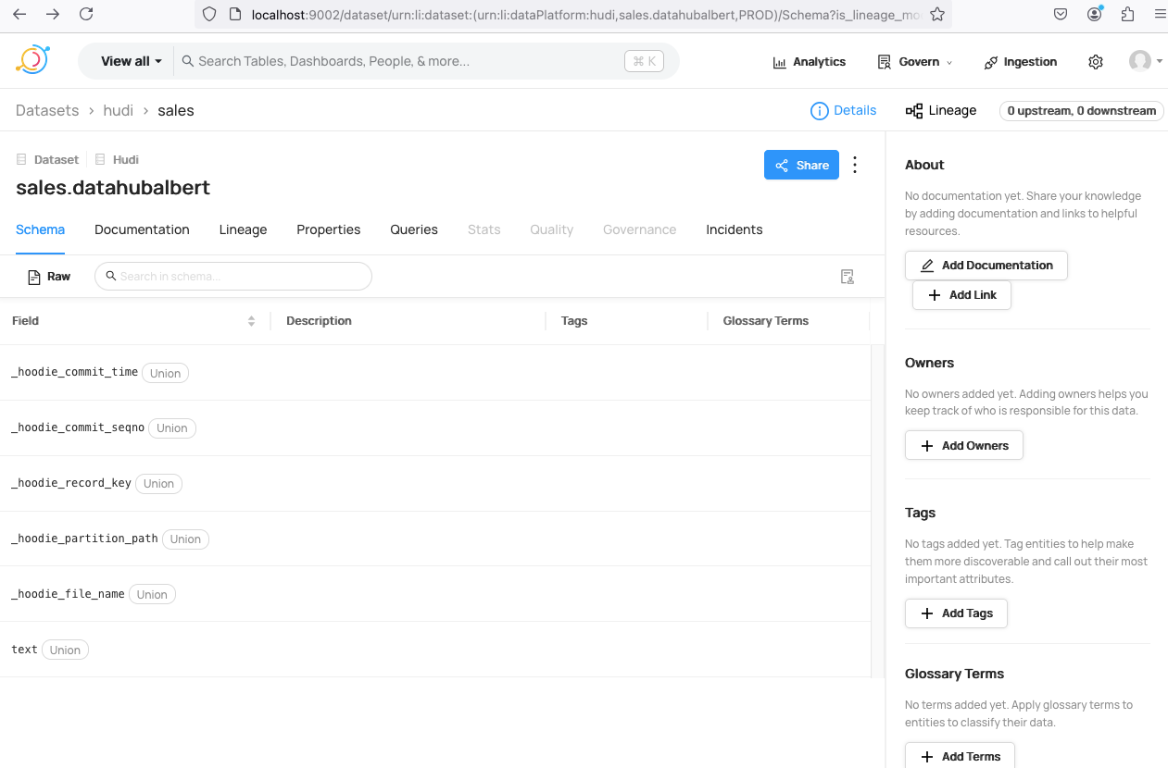Screen dimensions: 1168x768
Task: Click Add Tags button
Action: click(x=956, y=613)
